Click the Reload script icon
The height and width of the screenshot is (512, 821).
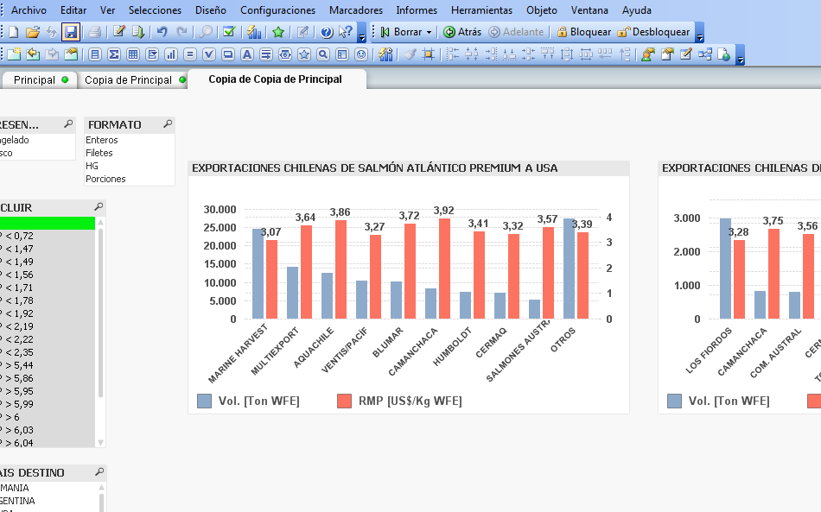click(138, 32)
